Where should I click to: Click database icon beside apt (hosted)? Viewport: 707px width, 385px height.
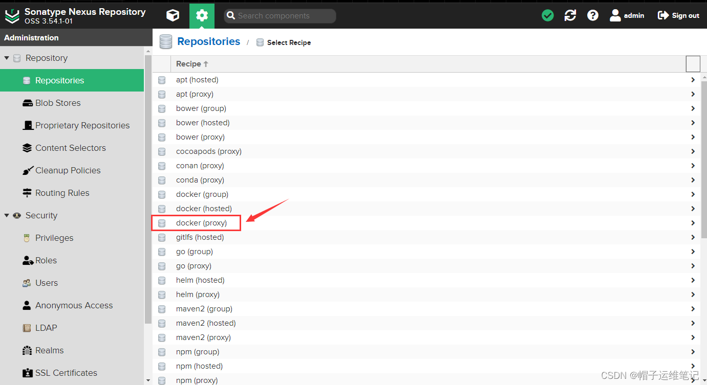point(162,80)
